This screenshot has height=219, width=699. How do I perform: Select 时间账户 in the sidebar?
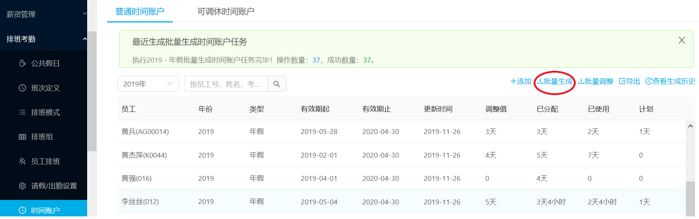pyautogui.click(x=44, y=210)
